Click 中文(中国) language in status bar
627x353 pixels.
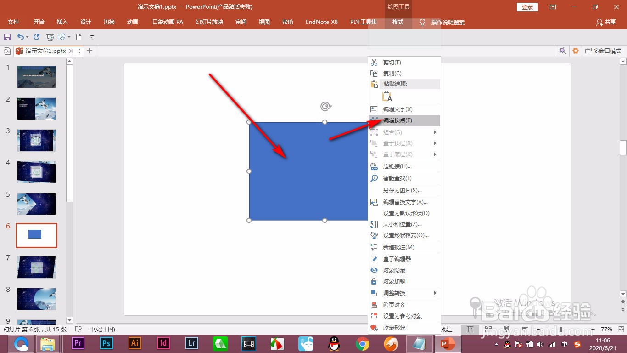pos(102,330)
